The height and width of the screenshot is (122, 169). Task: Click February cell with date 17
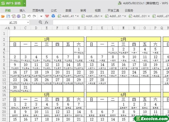coord(134,65)
